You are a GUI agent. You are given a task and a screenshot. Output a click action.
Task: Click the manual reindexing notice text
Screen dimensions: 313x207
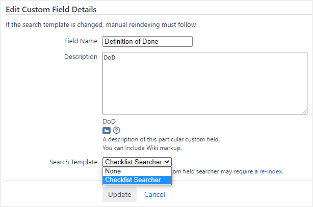[x=101, y=24]
